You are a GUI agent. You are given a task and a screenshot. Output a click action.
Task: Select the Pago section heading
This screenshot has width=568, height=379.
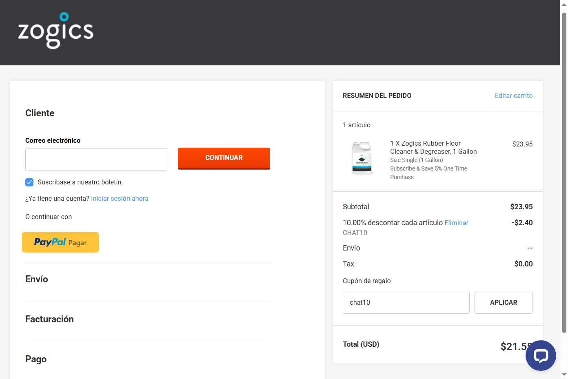[x=36, y=359]
